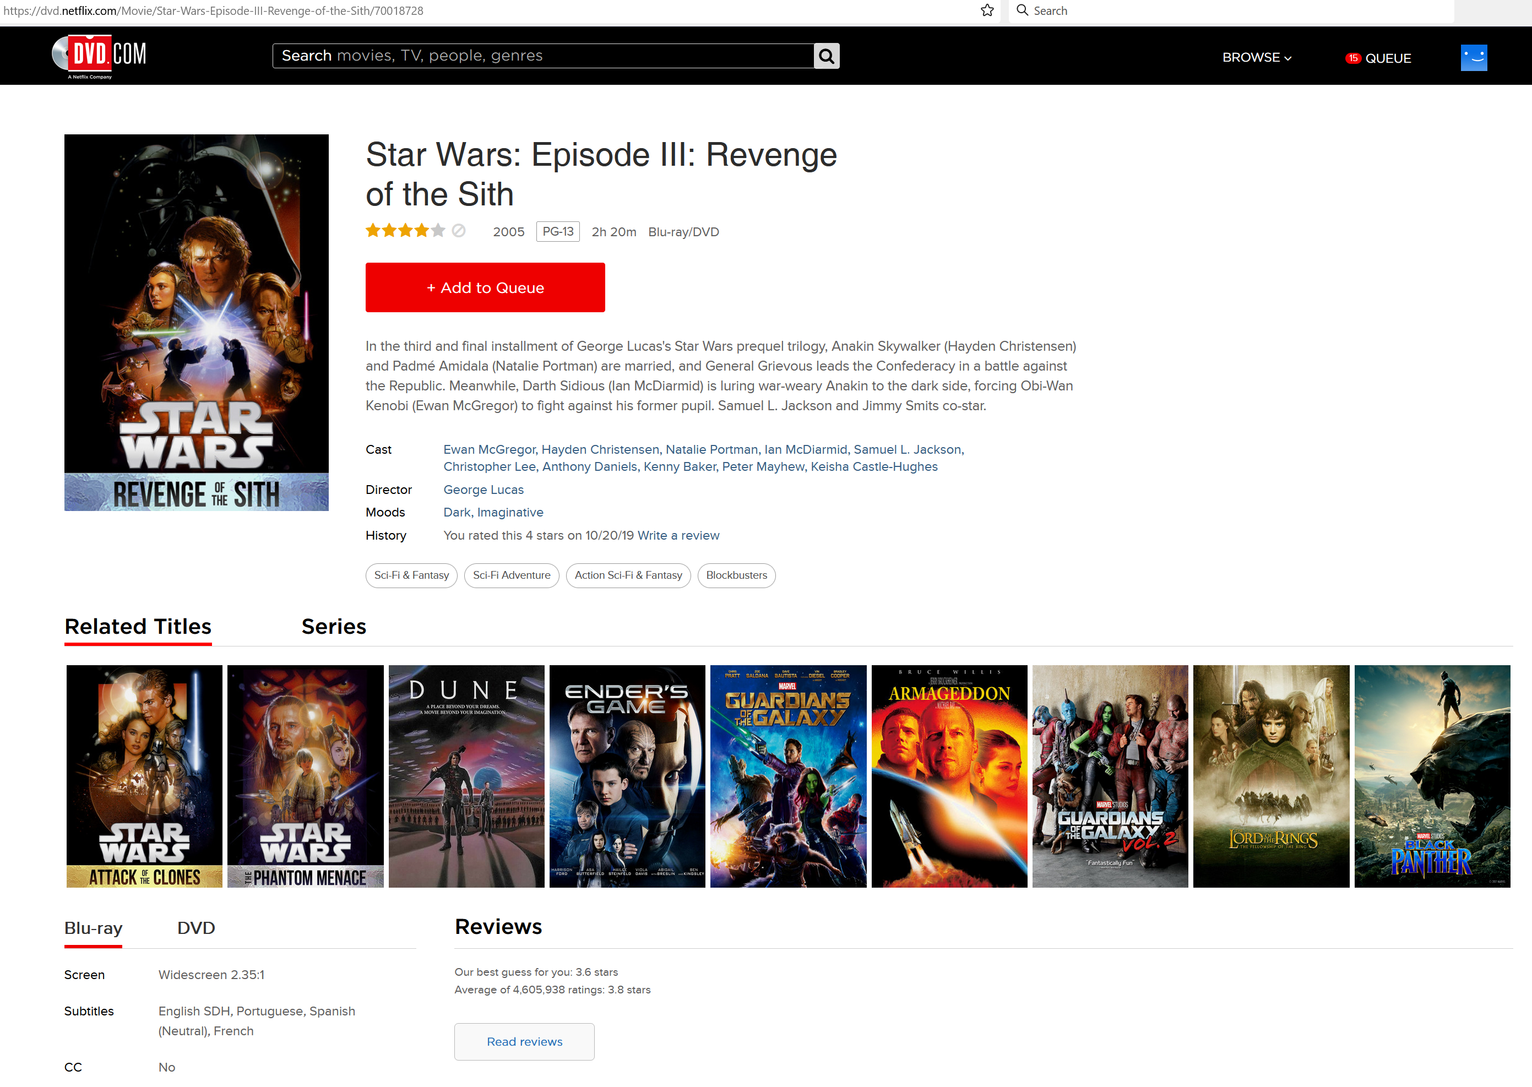The width and height of the screenshot is (1532, 1087).
Task: Click the browser URL address bar
Action: [488, 10]
